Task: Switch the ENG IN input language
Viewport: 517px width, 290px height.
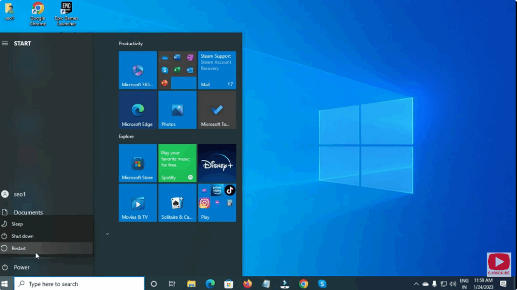Action: 464,284
